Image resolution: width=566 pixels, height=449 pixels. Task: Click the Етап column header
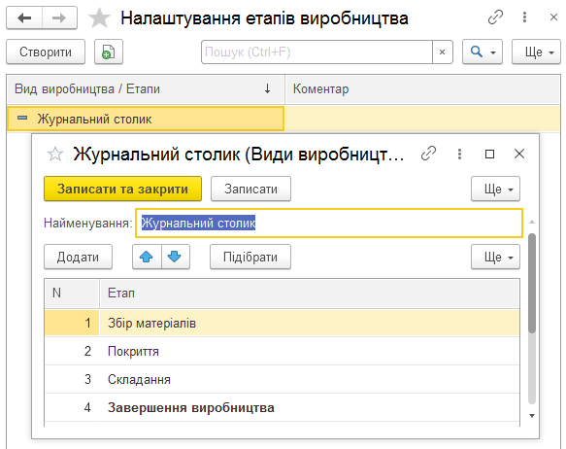click(x=310, y=293)
